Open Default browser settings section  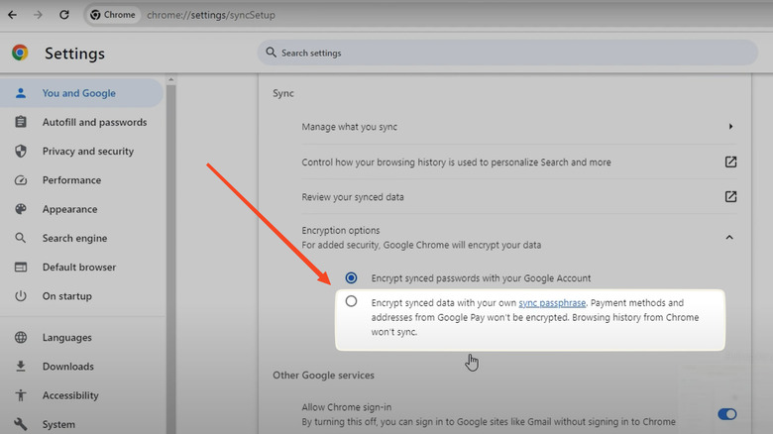point(78,268)
